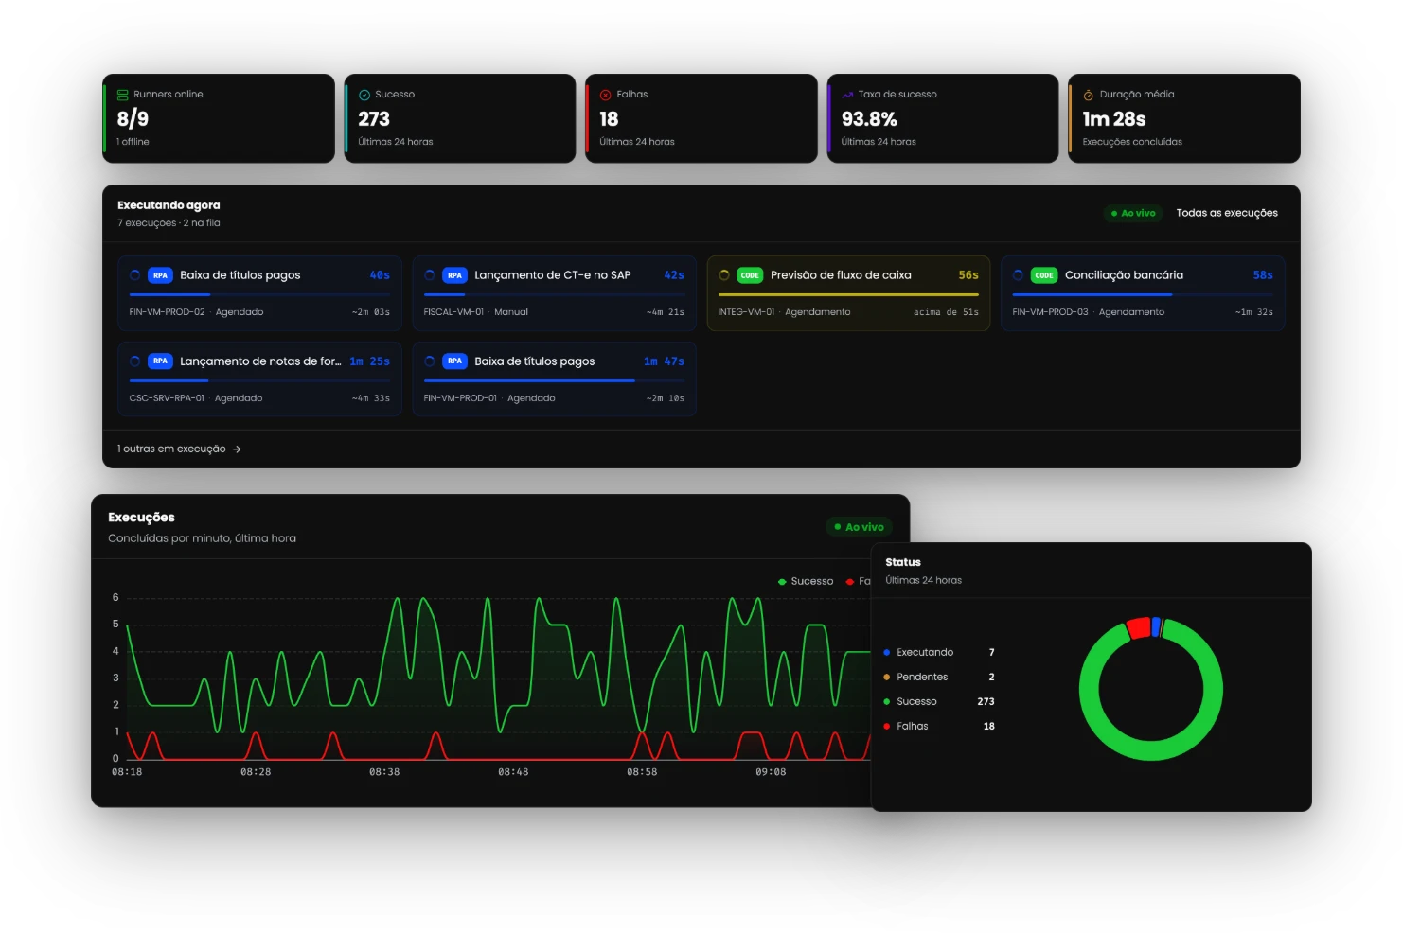The height and width of the screenshot is (933, 1403).
Task: Click the "7 execuções · 2 na fila" subtitle
Action: pos(169,223)
